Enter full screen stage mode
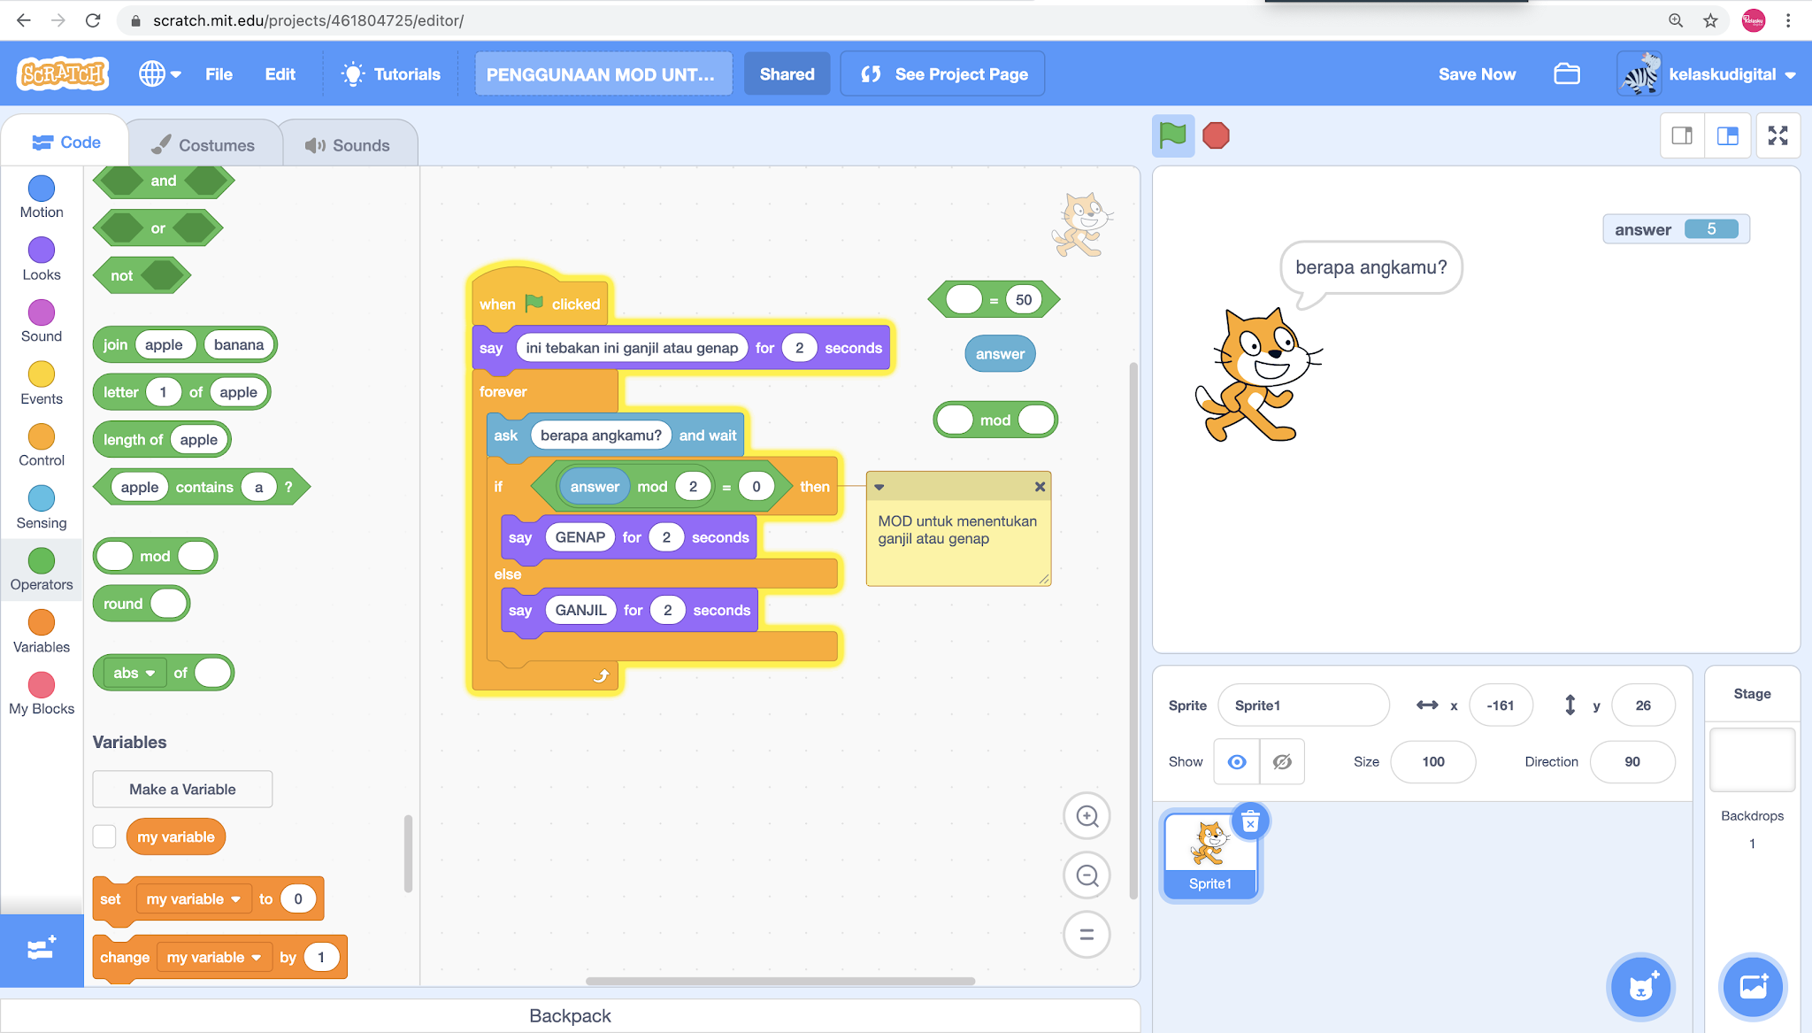 1778,135
